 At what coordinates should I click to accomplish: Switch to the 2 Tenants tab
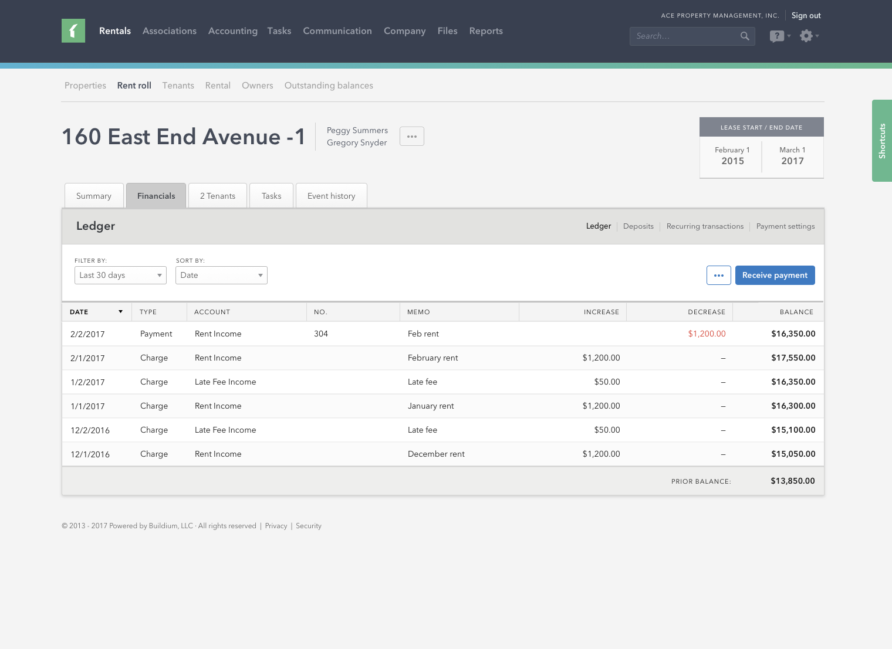coord(218,196)
